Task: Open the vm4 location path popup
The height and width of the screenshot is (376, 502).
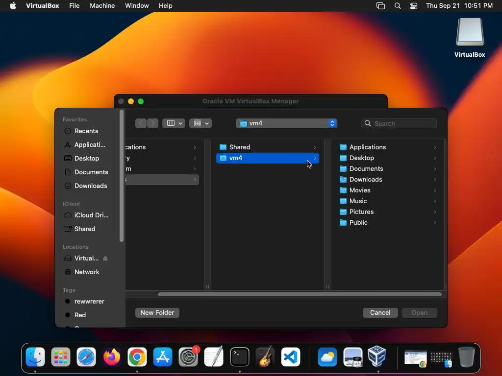Action: [x=286, y=123]
